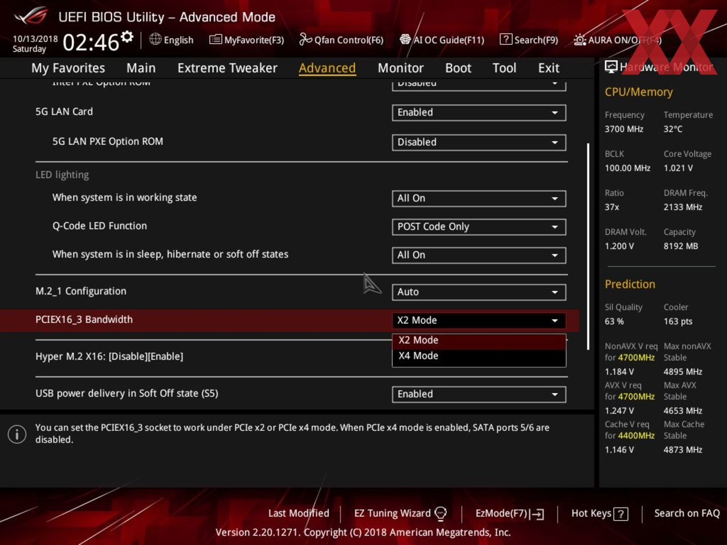Click the 163 pts Cooler value
This screenshot has height=545, width=727.
(x=678, y=321)
